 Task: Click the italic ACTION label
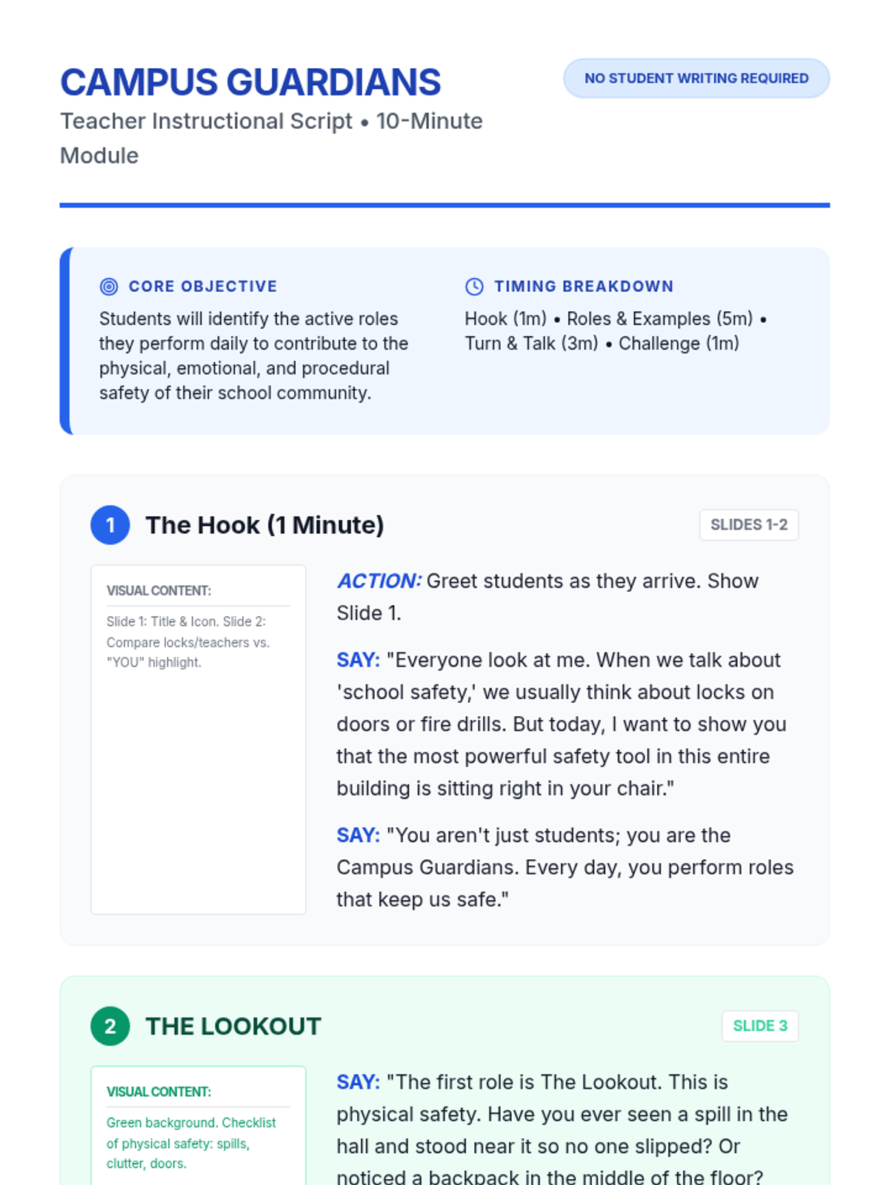(x=379, y=581)
